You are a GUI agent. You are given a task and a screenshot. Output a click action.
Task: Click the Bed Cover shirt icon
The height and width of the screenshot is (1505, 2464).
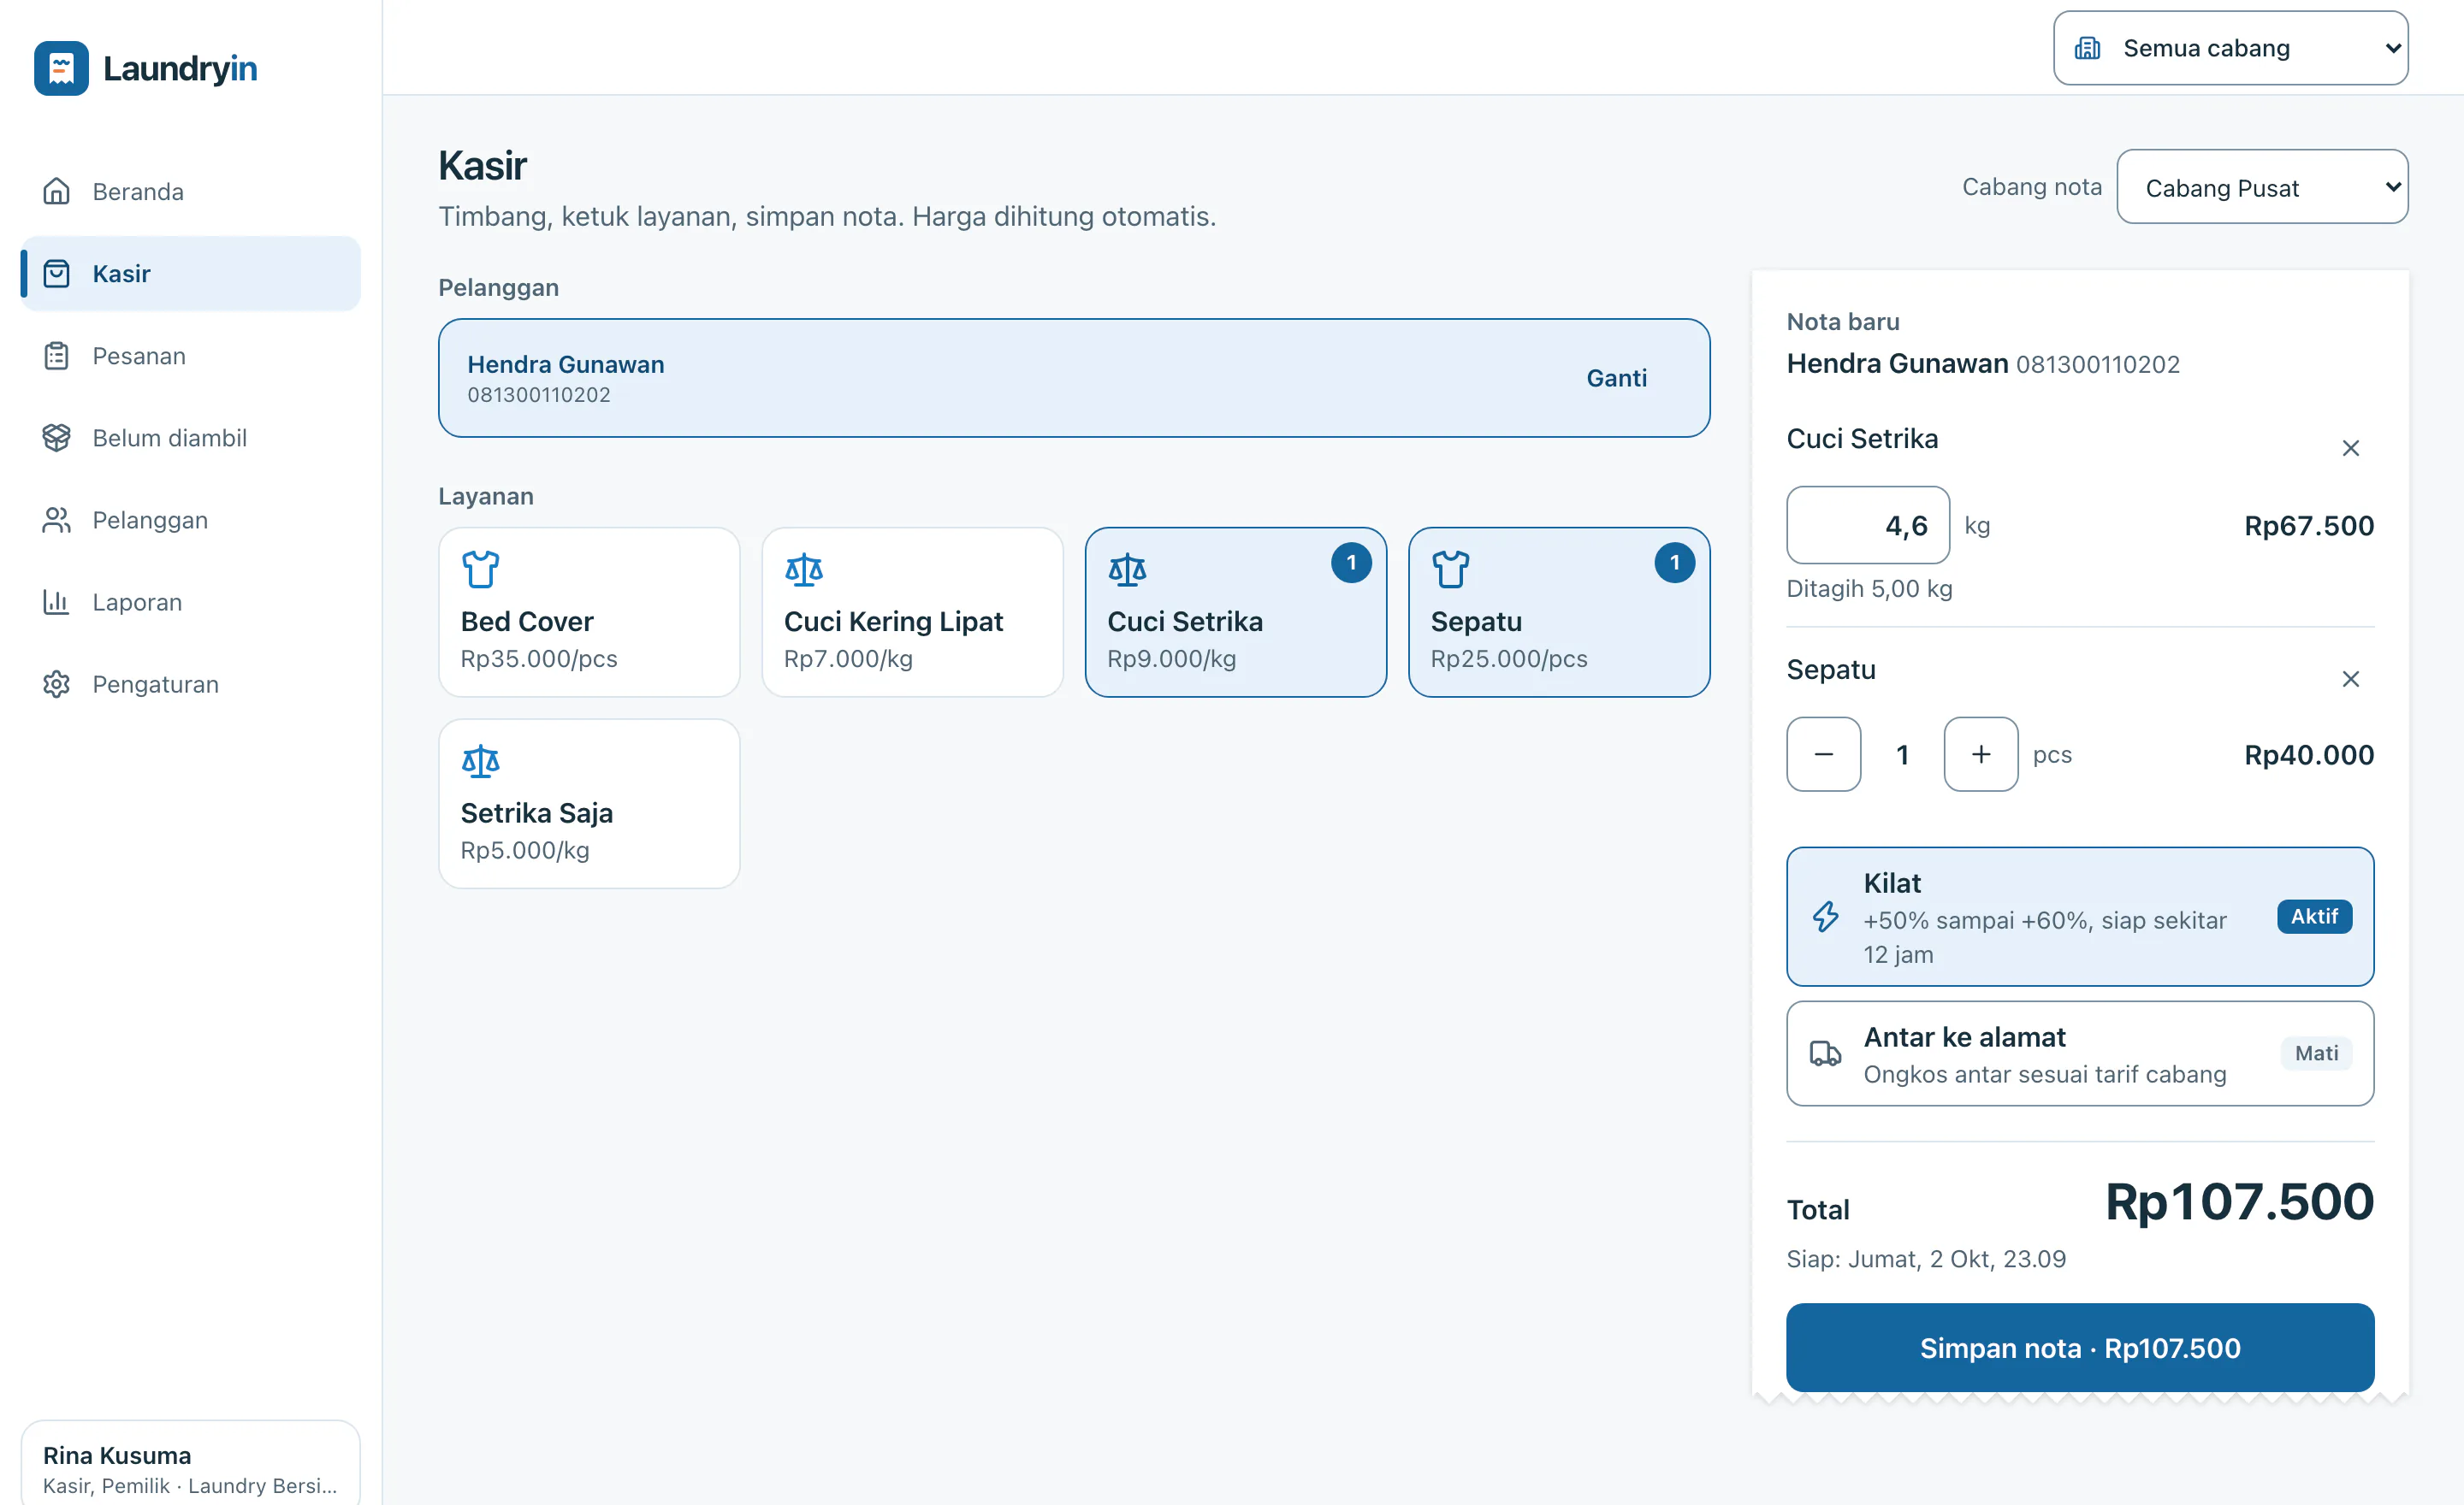[x=480, y=569]
